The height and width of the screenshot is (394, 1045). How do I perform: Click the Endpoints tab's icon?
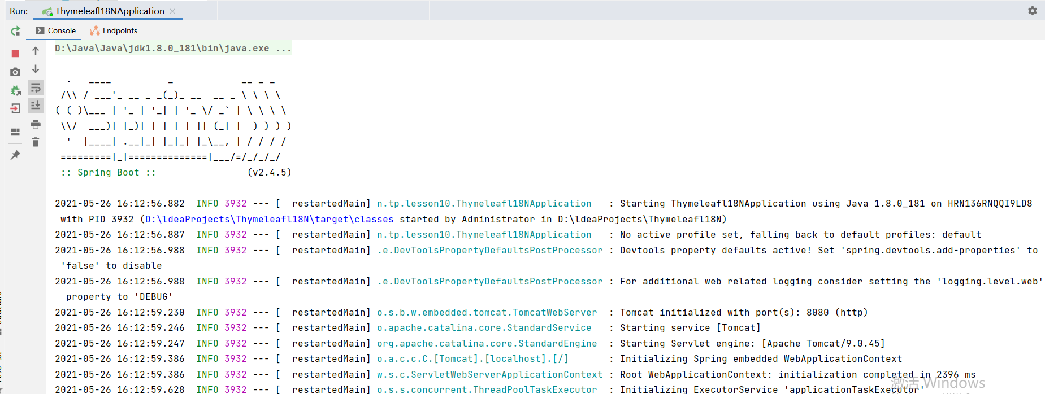pos(95,30)
